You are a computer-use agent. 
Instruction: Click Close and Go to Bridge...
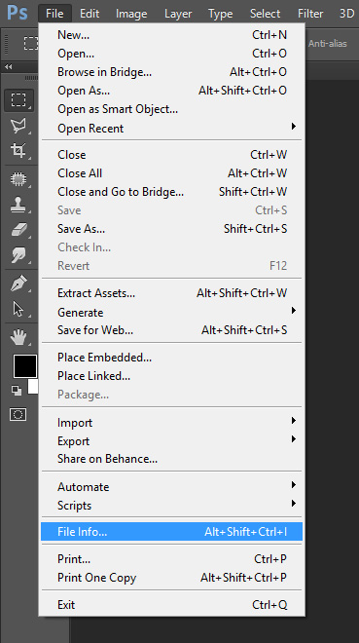tap(172, 192)
